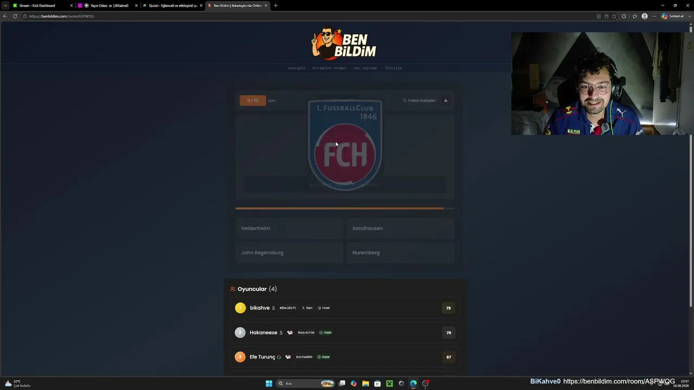Go to Kelimeler Yetmez page
Image resolution: width=694 pixels, height=390 pixels.
tap(329, 68)
